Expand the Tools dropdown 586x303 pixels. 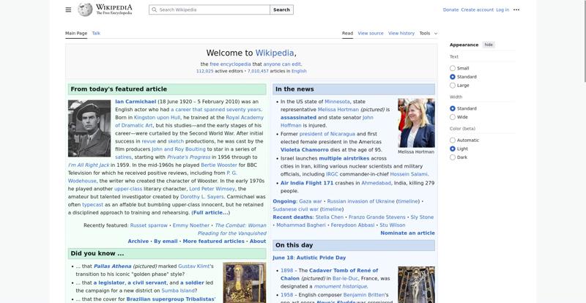tap(428, 33)
